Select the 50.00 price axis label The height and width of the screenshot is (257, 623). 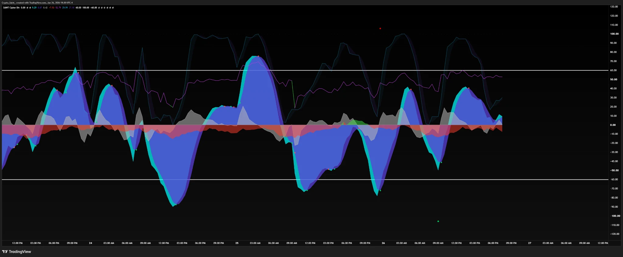(614, 79)
